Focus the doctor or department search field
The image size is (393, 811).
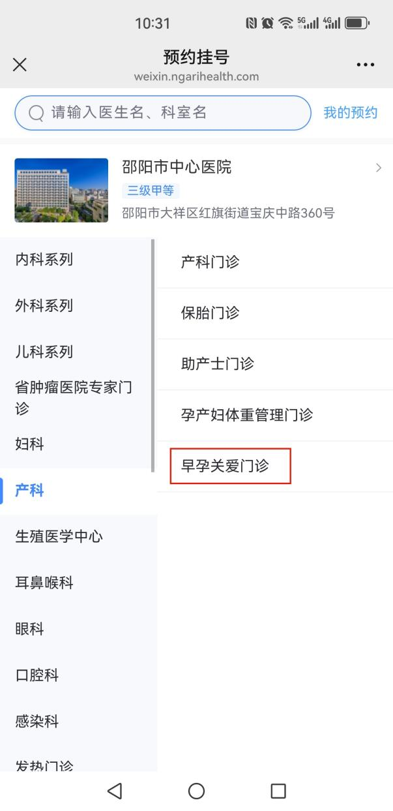(169, 113)
